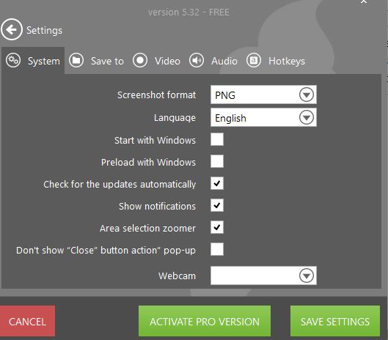Click the SAVE SETTINGS button
Screen dimensions: 388x340
click(335, 321)
